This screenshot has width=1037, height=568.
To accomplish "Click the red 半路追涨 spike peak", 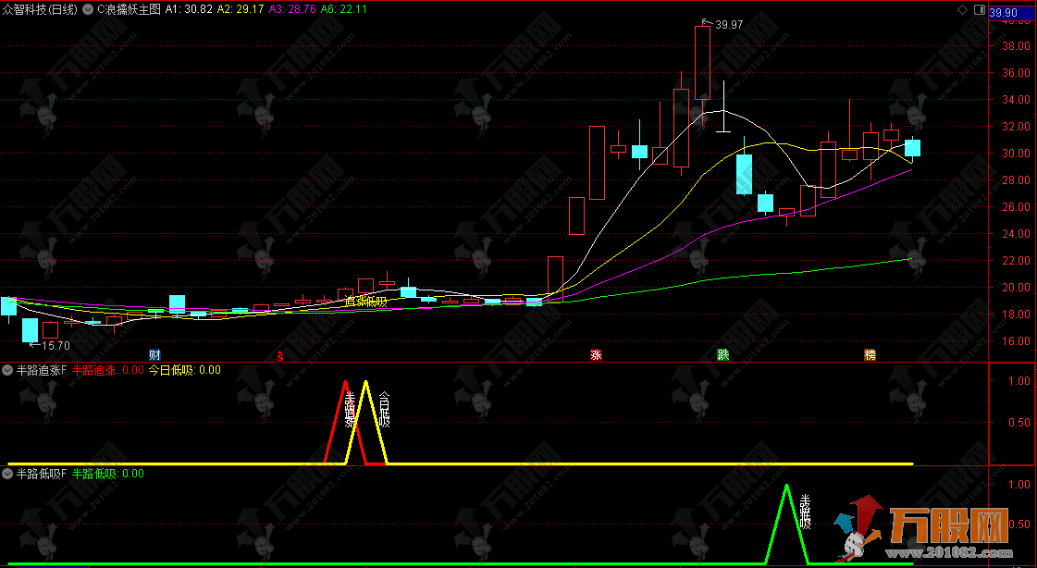I will (x=345, y=381).
